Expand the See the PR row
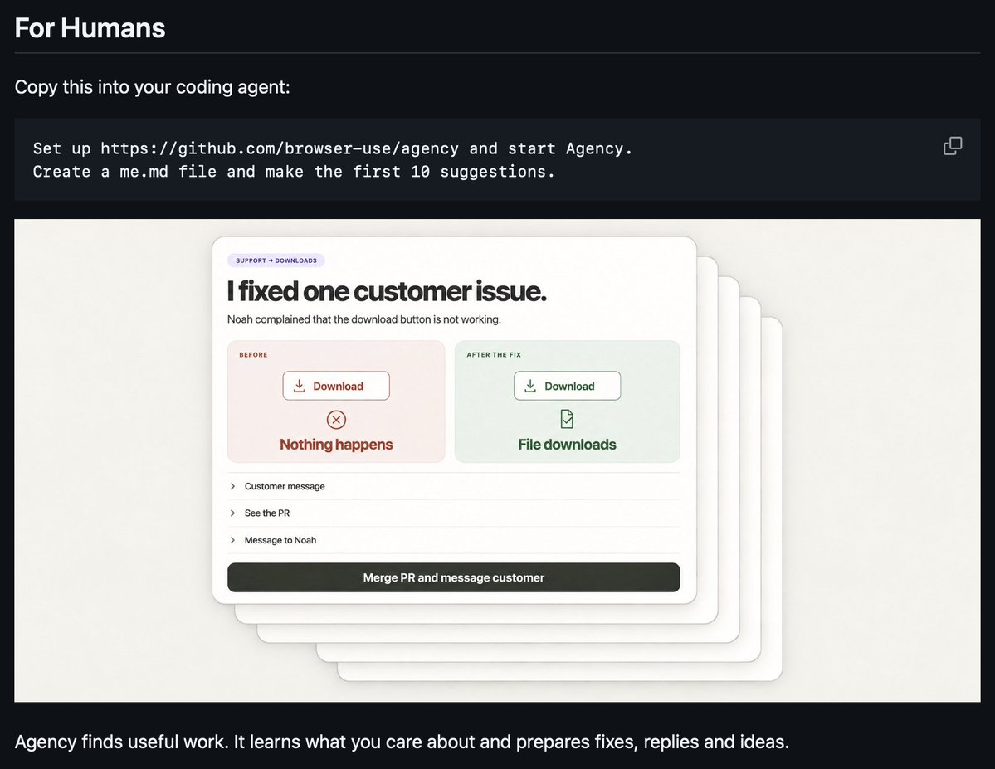 454,513
